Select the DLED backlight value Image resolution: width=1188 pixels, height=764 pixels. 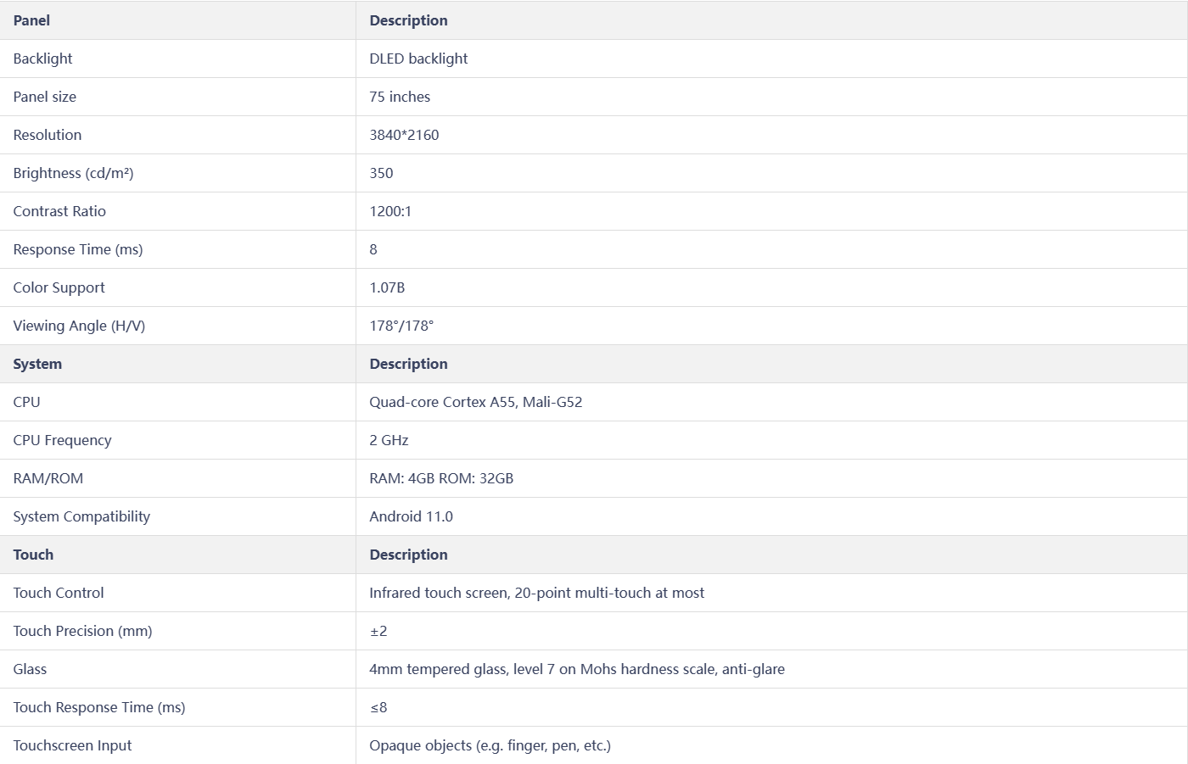click(x=418, y=59)
